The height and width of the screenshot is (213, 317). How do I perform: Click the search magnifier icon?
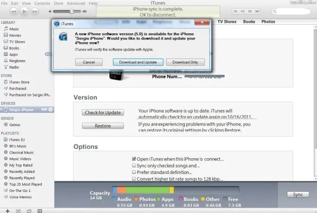coord(275,12)
